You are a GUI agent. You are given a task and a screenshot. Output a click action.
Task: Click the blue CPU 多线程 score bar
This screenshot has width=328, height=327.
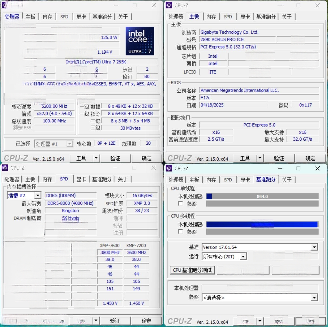pos(262,224)
